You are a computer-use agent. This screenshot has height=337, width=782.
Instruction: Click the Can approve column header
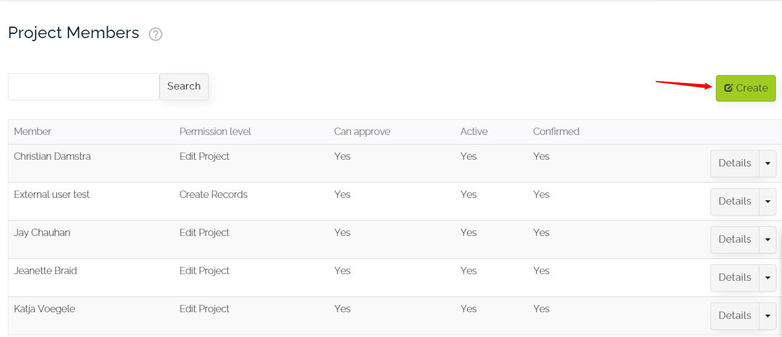(362, 132)
